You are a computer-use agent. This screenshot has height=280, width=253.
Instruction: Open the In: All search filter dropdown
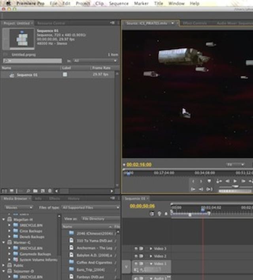click(x=95, y=61)
